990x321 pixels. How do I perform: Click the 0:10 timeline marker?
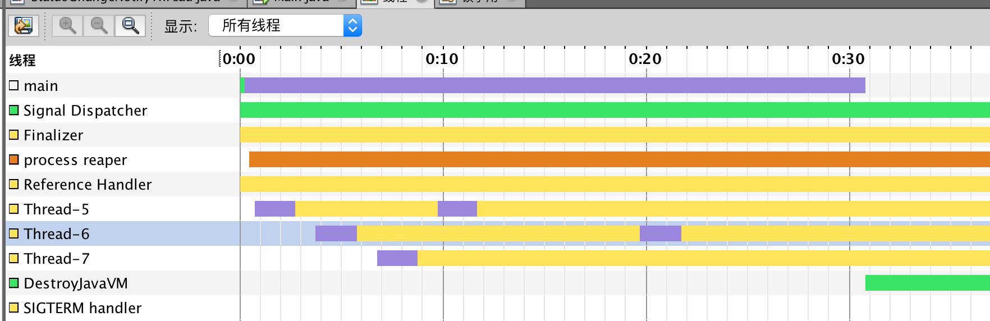pos(442,59)
